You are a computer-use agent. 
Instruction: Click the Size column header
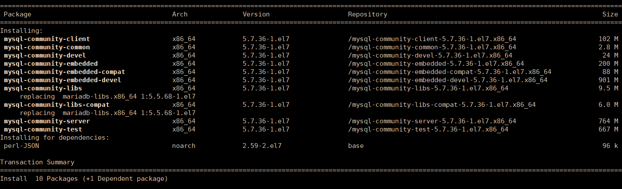click(610, 14)
